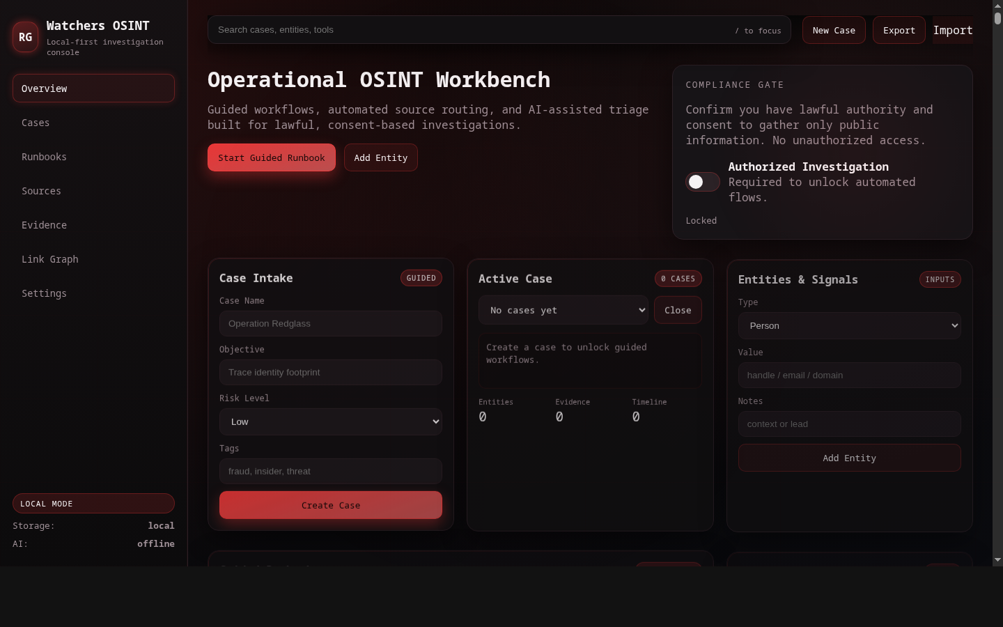Click Add Entity under Entities & Signals
Screen dimensions: 1003x627
(x=849, y=458)
